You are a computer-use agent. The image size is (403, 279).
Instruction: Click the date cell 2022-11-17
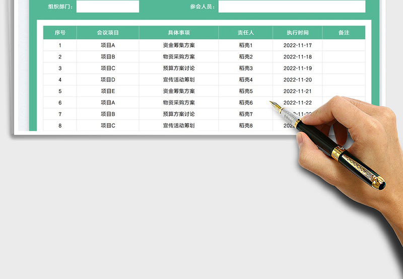(298, 45)
